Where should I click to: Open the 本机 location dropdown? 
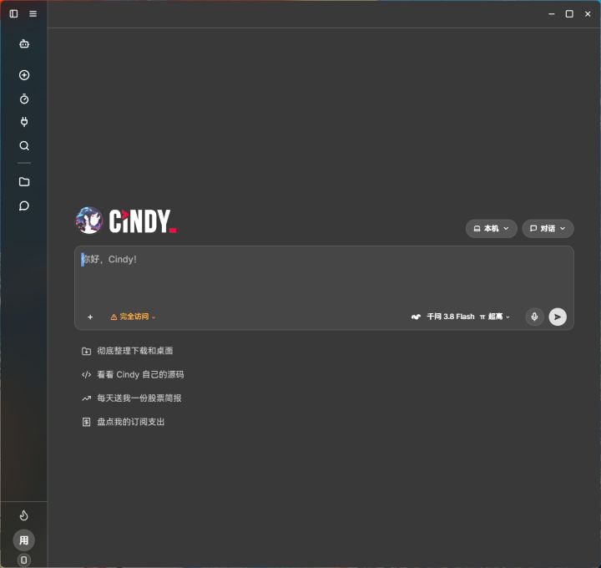(492, 229)
